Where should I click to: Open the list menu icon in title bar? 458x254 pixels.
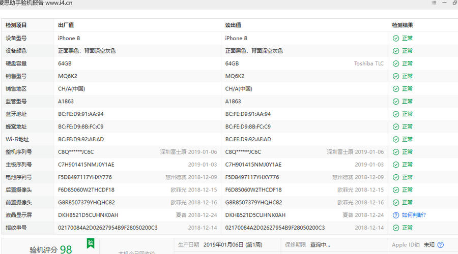(434, 3)
